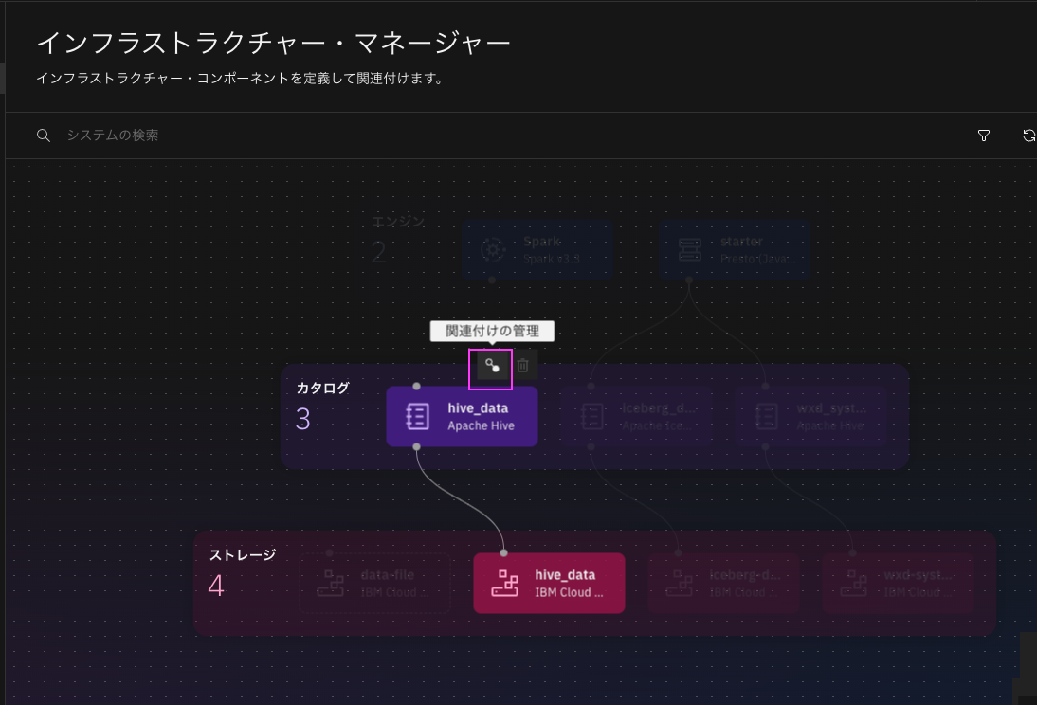Click the connector dot above hive_data catalog
Viewport: 1037px width, 705px height.
pos(417,387)
